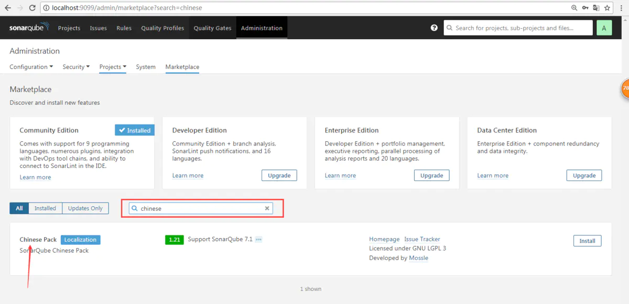Reload the page with refresh icon
This screenshot has width=629, height=304.
32,8
